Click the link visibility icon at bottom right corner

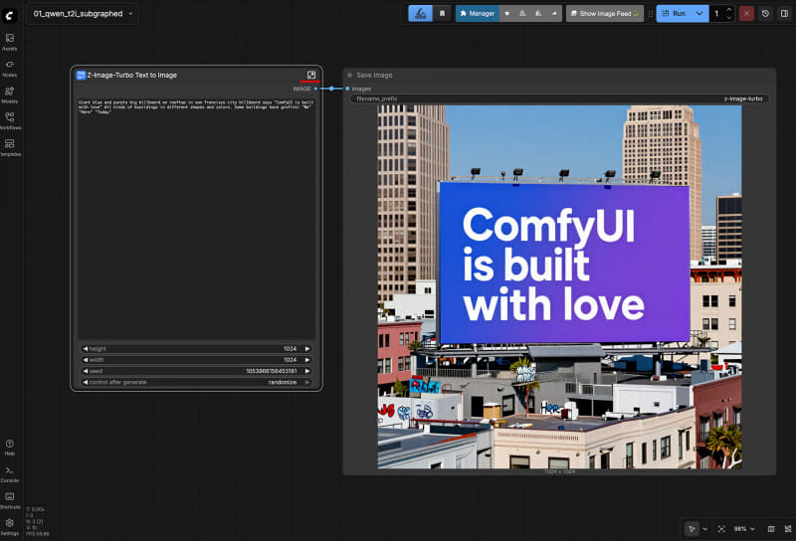click(788, 529)
